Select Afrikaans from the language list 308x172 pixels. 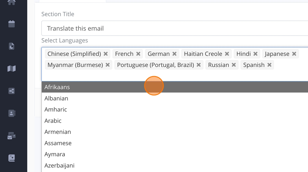click(x=57, y=87)
